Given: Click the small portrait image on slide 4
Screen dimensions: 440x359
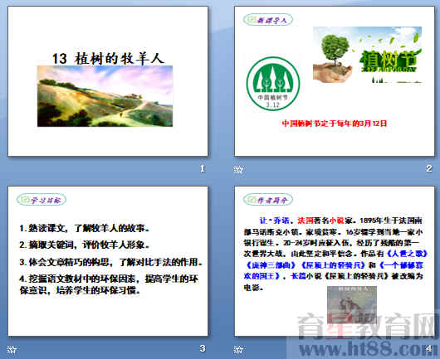Looking at the screenshot, I should (x=352, y=305).
